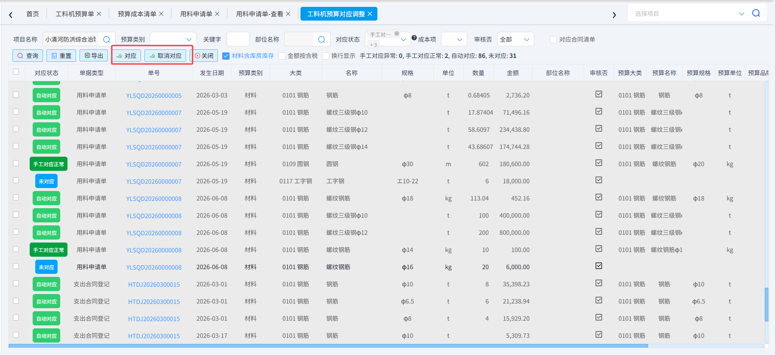Click the 查询 button
This screenshot has width=775, height=355.
(28, 56)
